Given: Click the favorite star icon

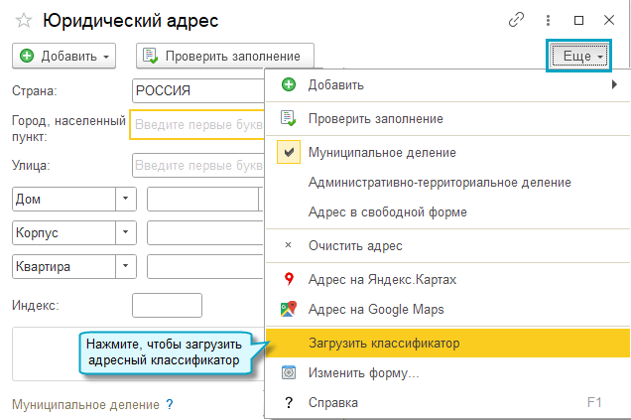Looking at the screenshot, I should [23, 21].
